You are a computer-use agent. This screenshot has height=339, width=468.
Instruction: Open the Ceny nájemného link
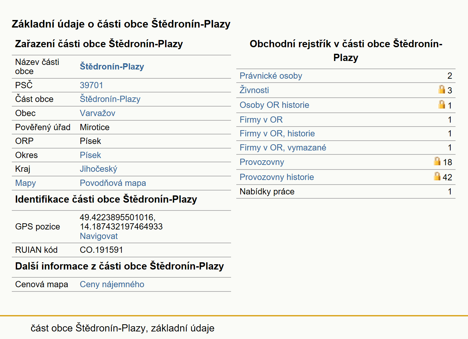click(112, 284)
